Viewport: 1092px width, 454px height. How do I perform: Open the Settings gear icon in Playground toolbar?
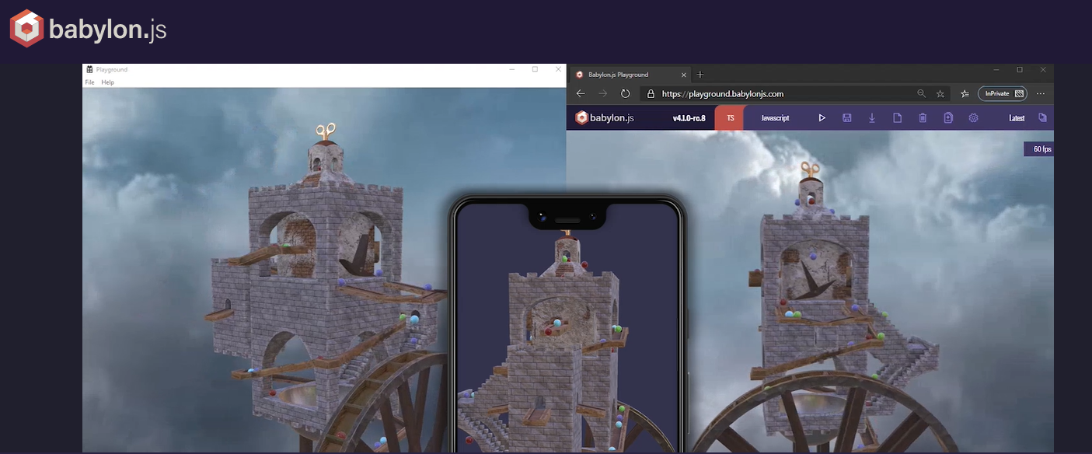pos(973,118)
